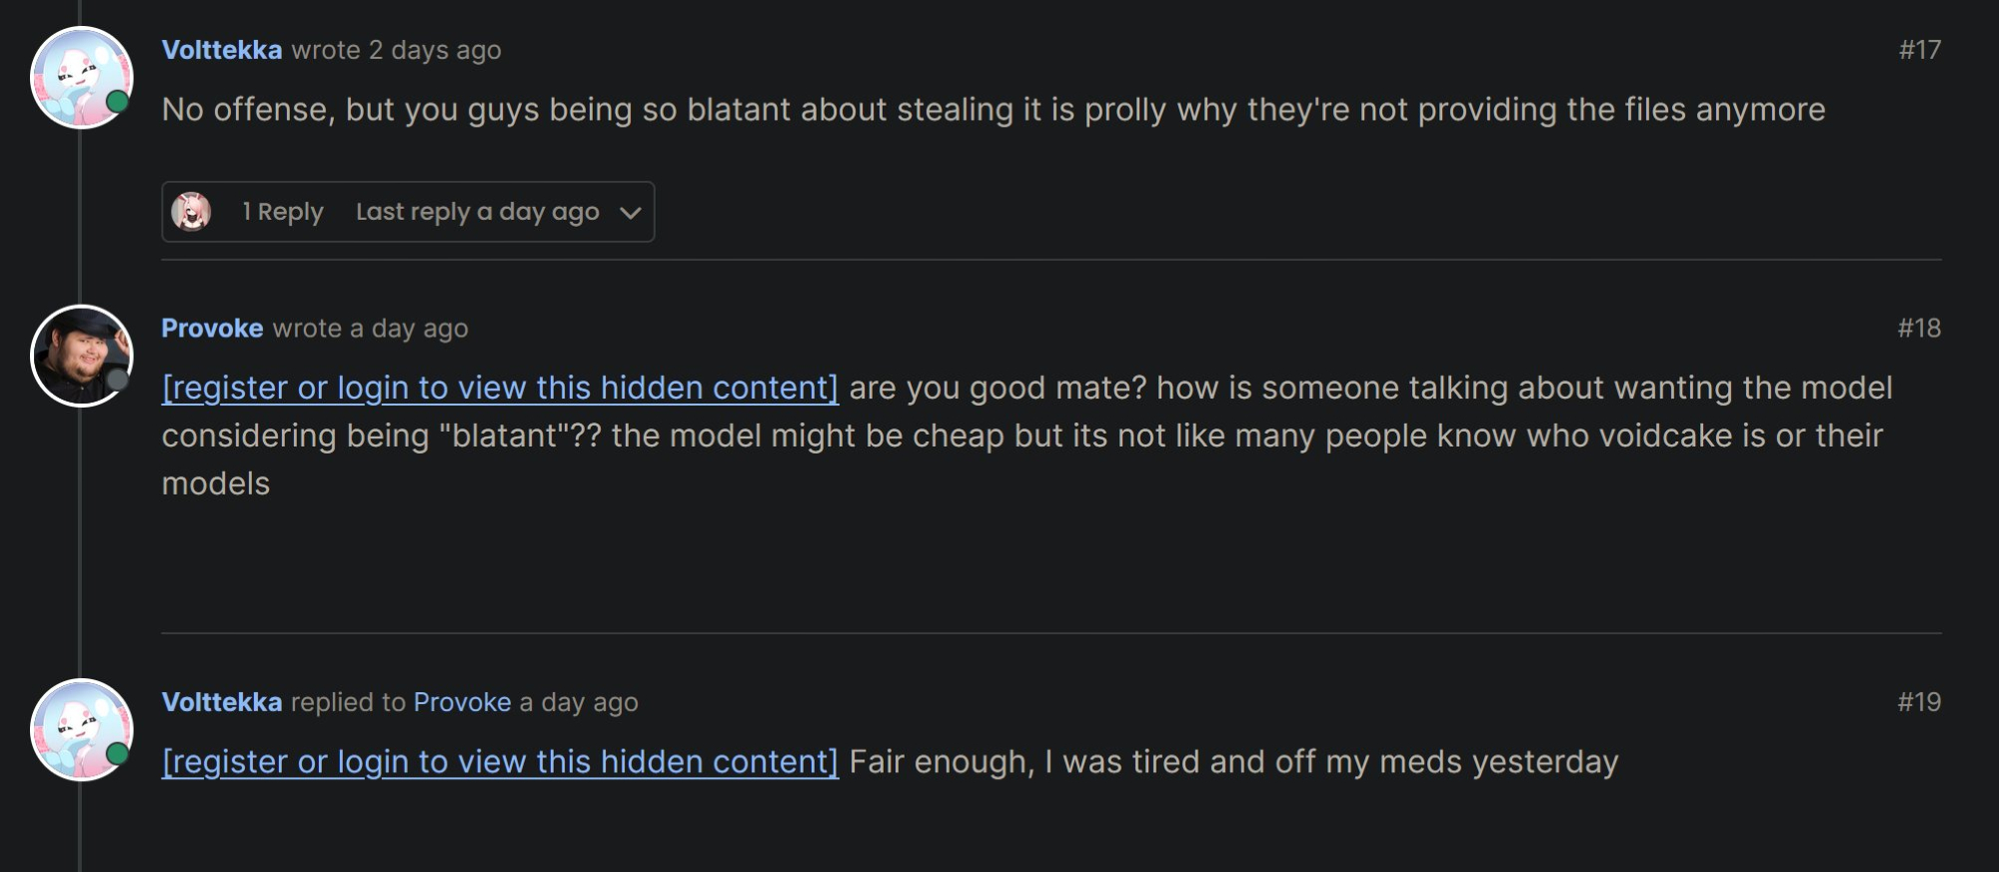
Task: Click the small replier avatar beside "1 Reply"
Action: 191,212
